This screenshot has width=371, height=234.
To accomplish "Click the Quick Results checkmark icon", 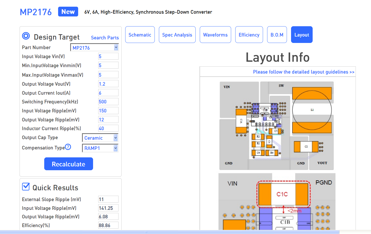I will tap(26, 187).
